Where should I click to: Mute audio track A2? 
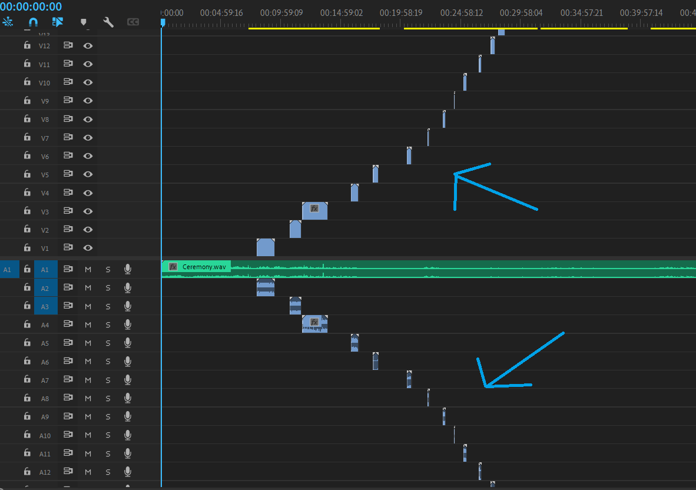click(x=88, y=287)
